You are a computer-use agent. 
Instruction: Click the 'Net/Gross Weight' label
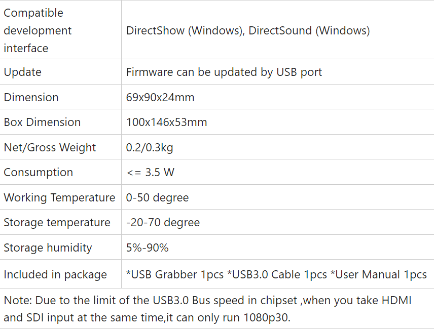(50, 147)
